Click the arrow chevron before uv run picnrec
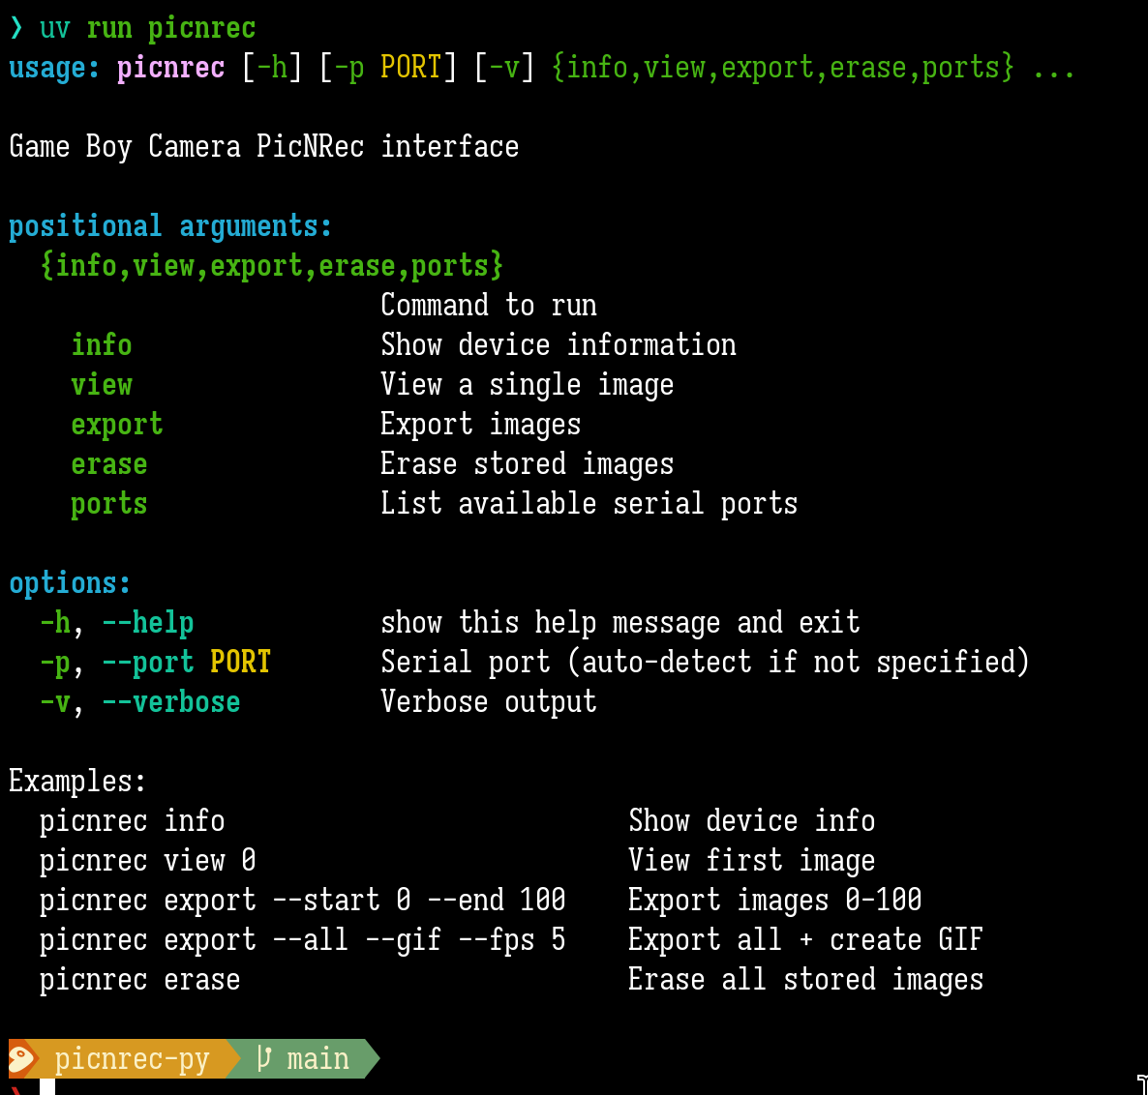The height and width of the screenshot is (1095, 1148). [x=15, y=27]
